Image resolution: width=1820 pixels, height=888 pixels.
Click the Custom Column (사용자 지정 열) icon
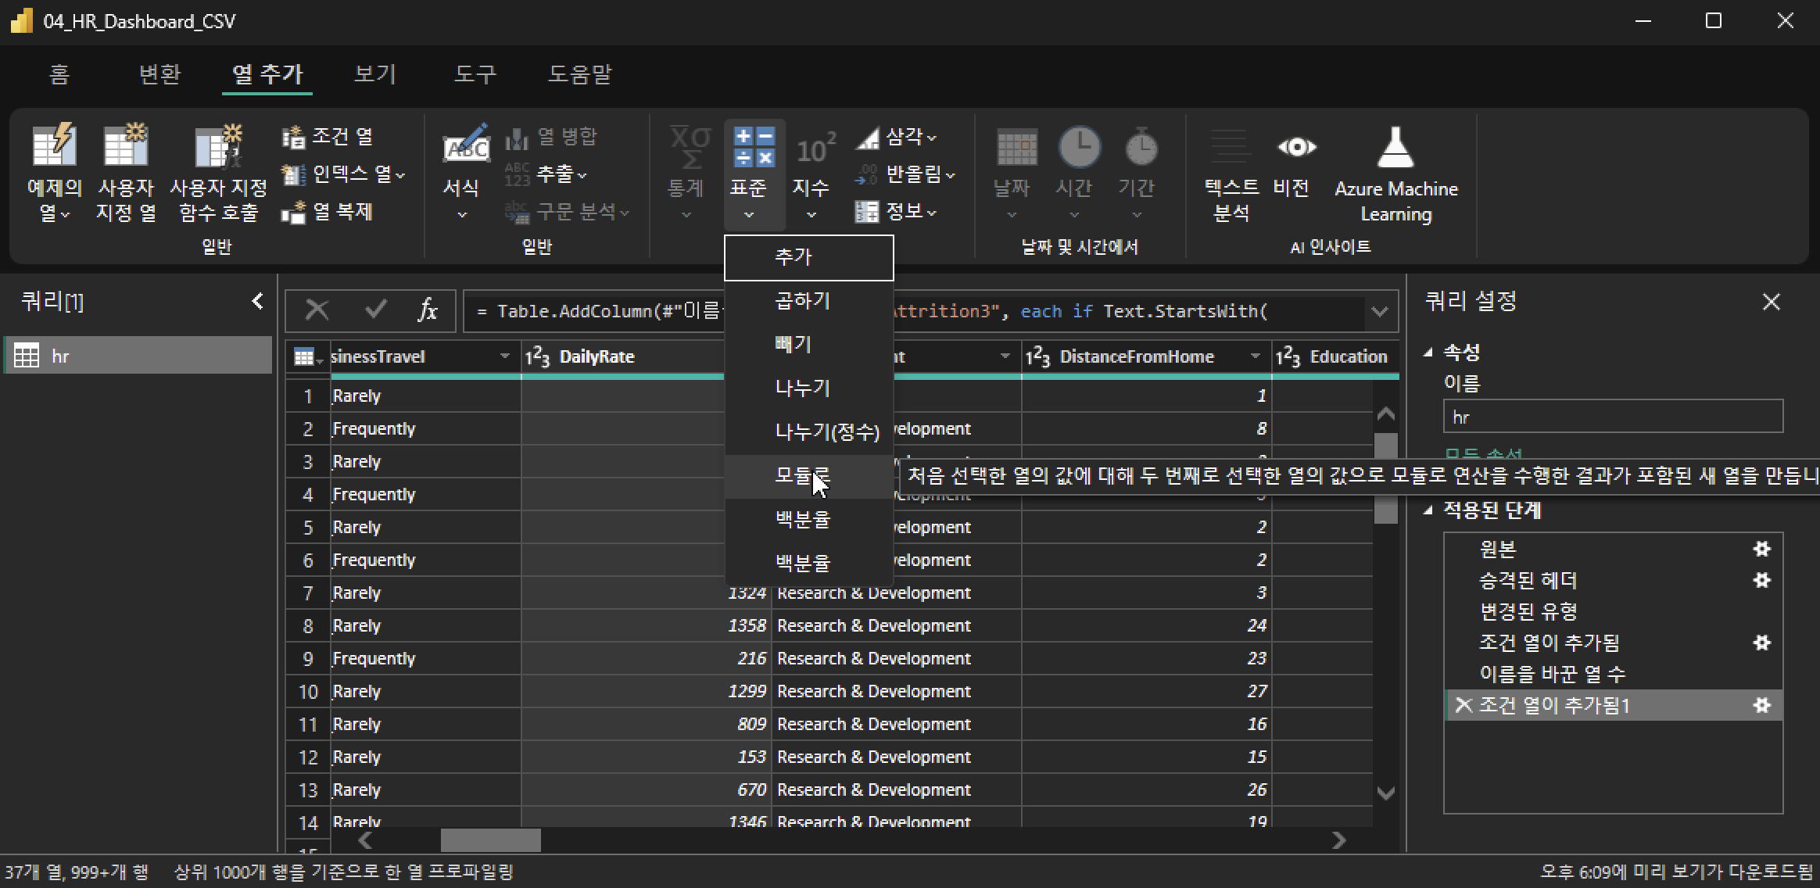126,145
